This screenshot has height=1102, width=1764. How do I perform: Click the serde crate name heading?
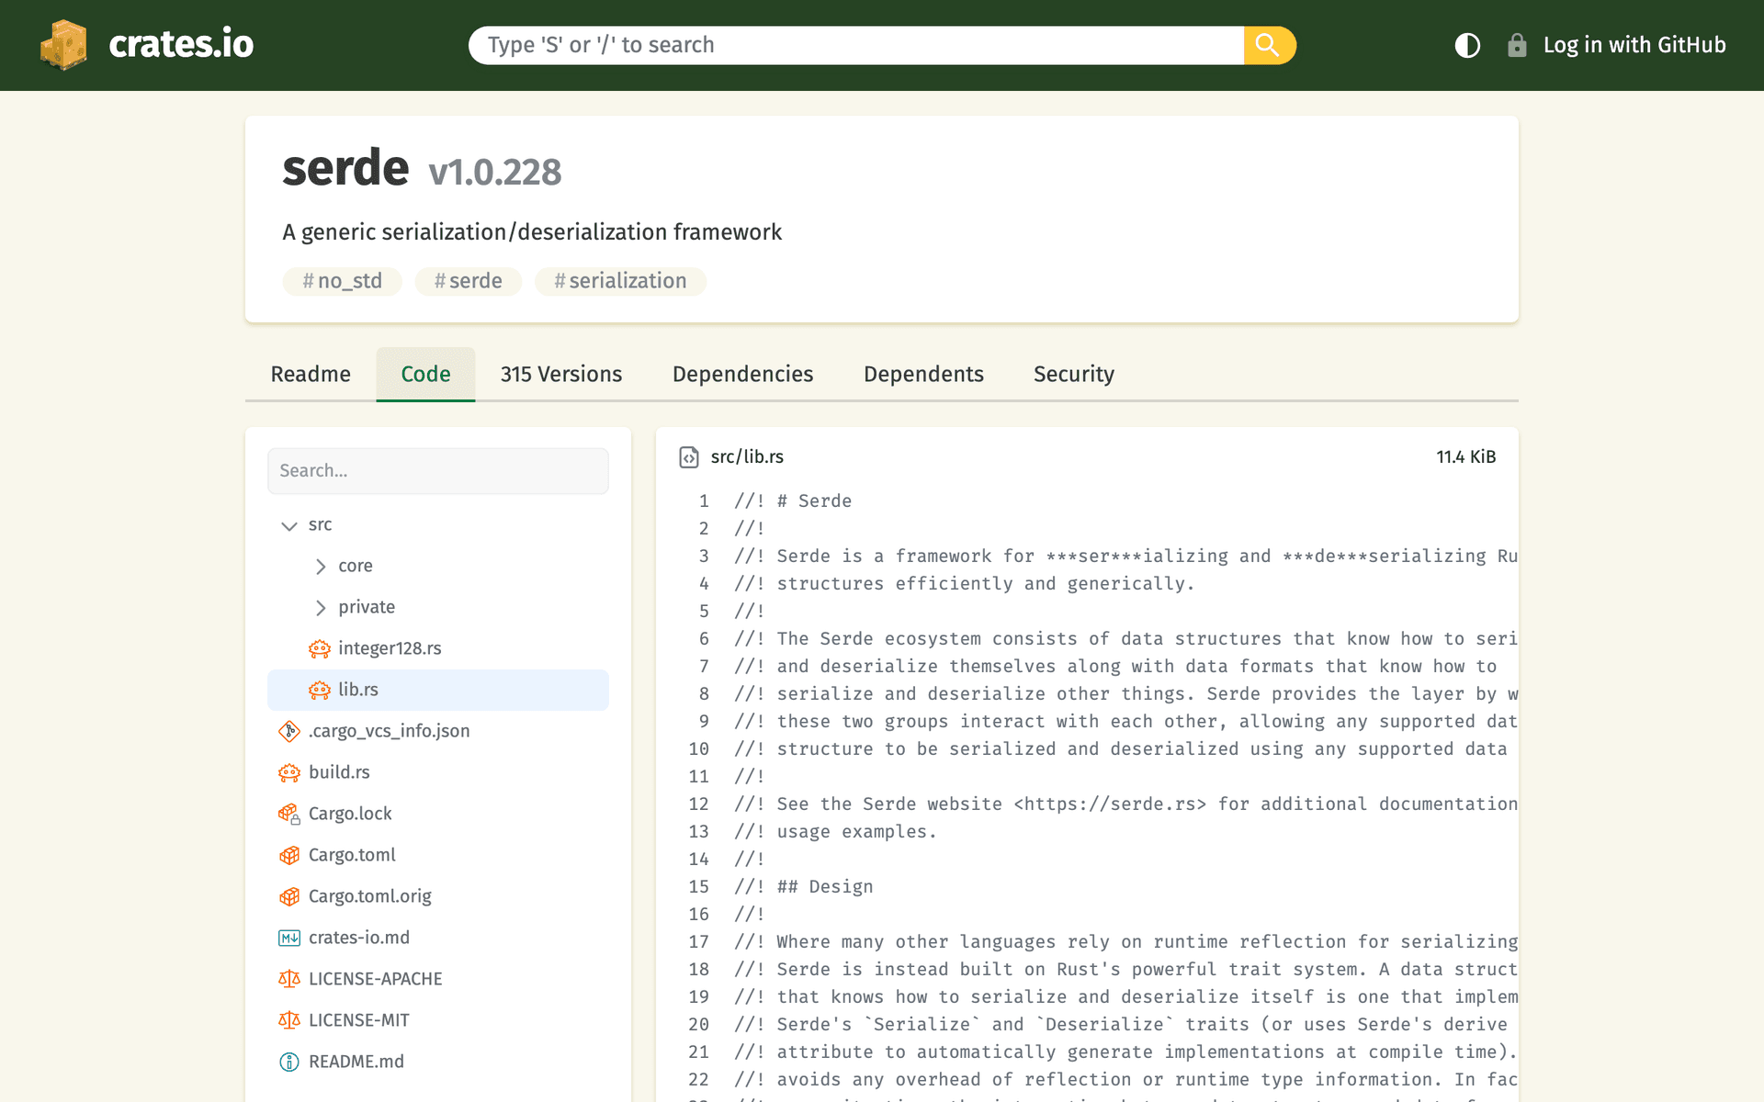345,168
